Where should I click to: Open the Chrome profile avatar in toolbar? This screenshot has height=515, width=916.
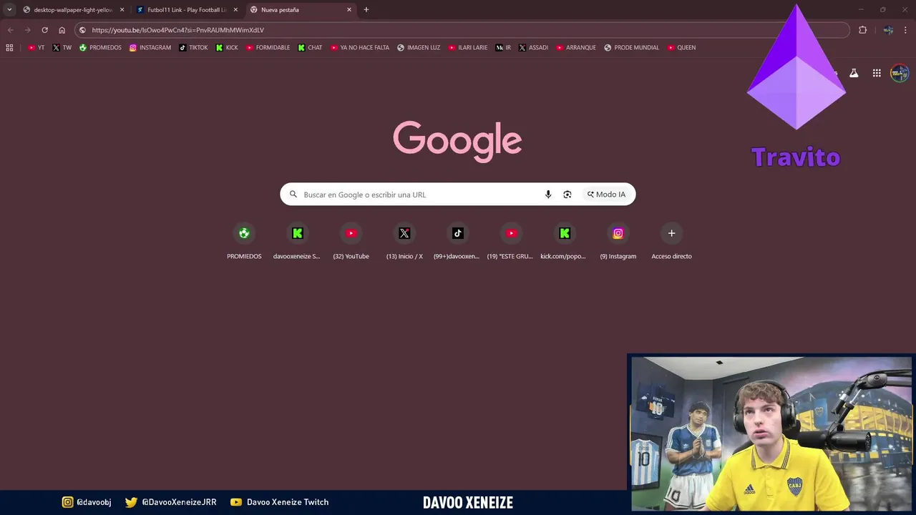[x=888, y=30]
